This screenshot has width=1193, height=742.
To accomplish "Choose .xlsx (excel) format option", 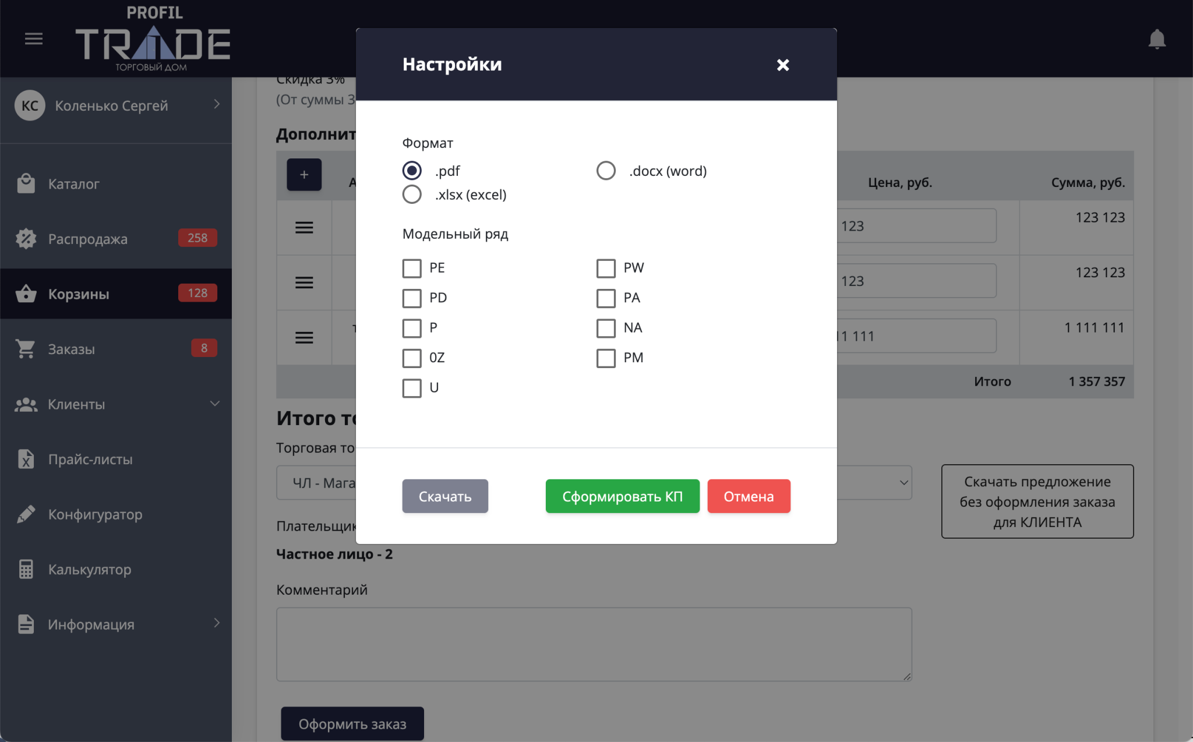I will tap(412, 195).
